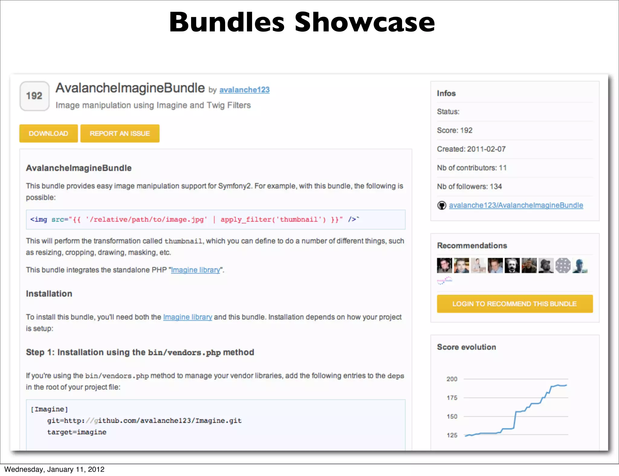
Task: Open recommender avatar with orange background and scarf
Action: (x=461, y=265)
